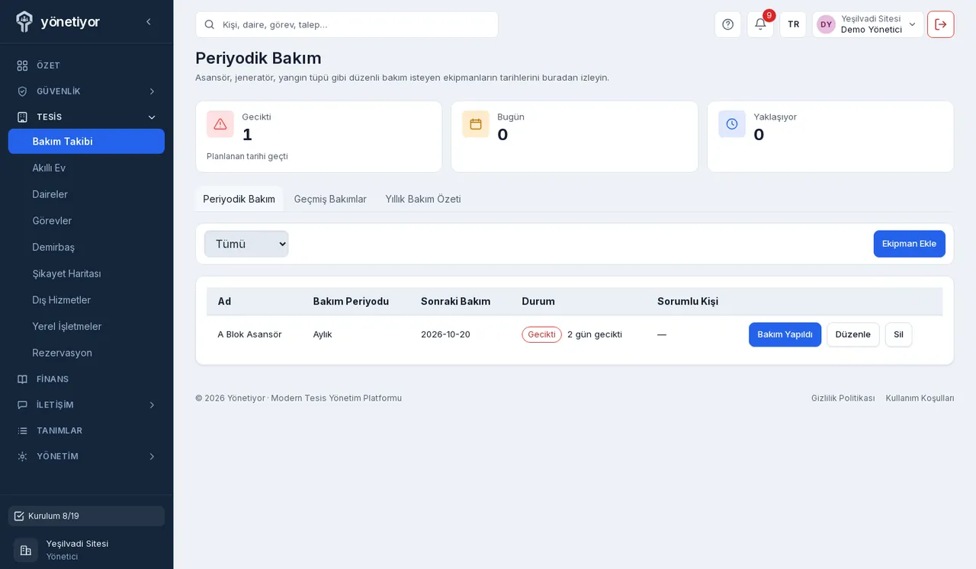Open the help question mark icon
The width and height of the screenshot is (976, 569).
[x=727, y=24]
